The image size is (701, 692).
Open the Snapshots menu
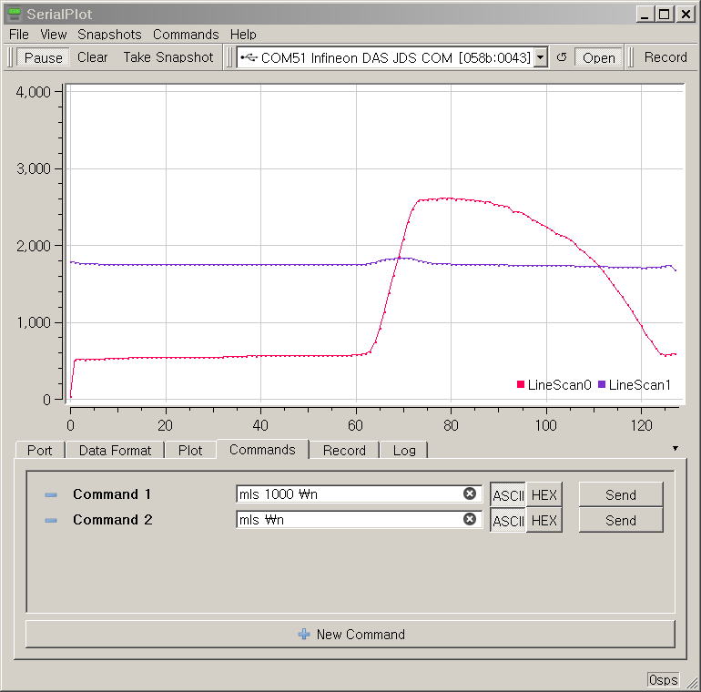pyautogui.click(x=109, y=35)
